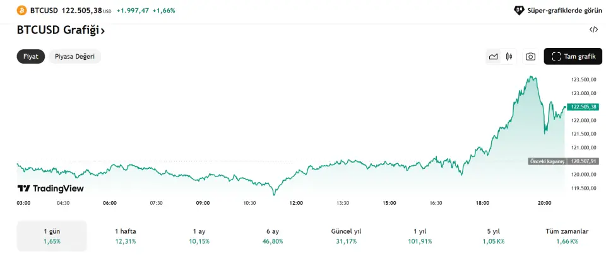Image resolution: width=606 pixels, height=259 pixels.
Task: Show the 6 ay period
Action: (x=273, y=236)
